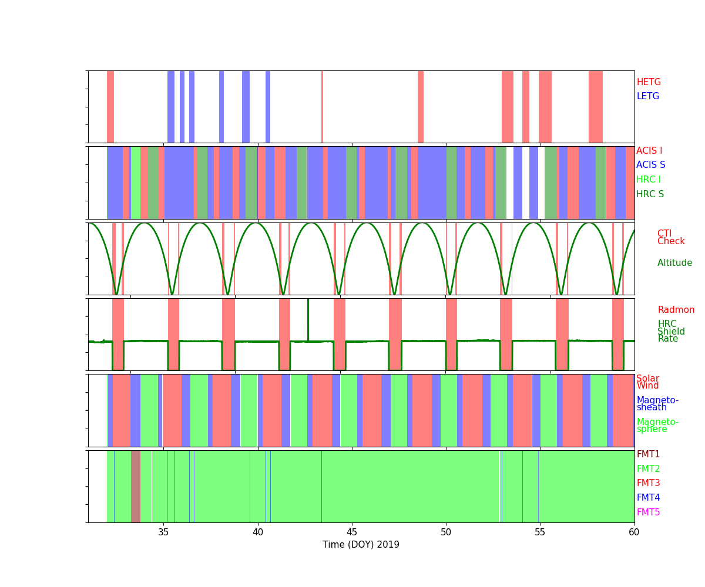This screenshot has height=587, width=705.
Task: Click the LETG legend label
Action: 648,96
